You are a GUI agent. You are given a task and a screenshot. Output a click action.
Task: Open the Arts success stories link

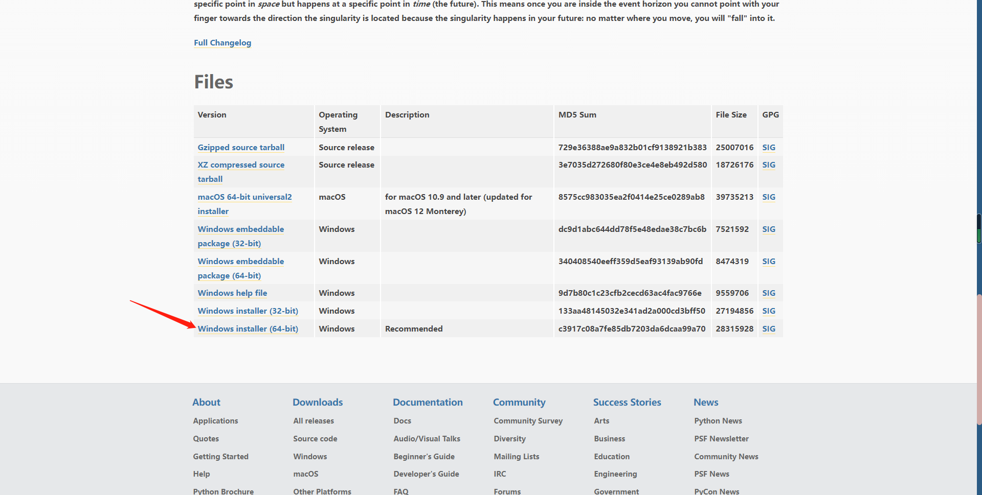601,421
